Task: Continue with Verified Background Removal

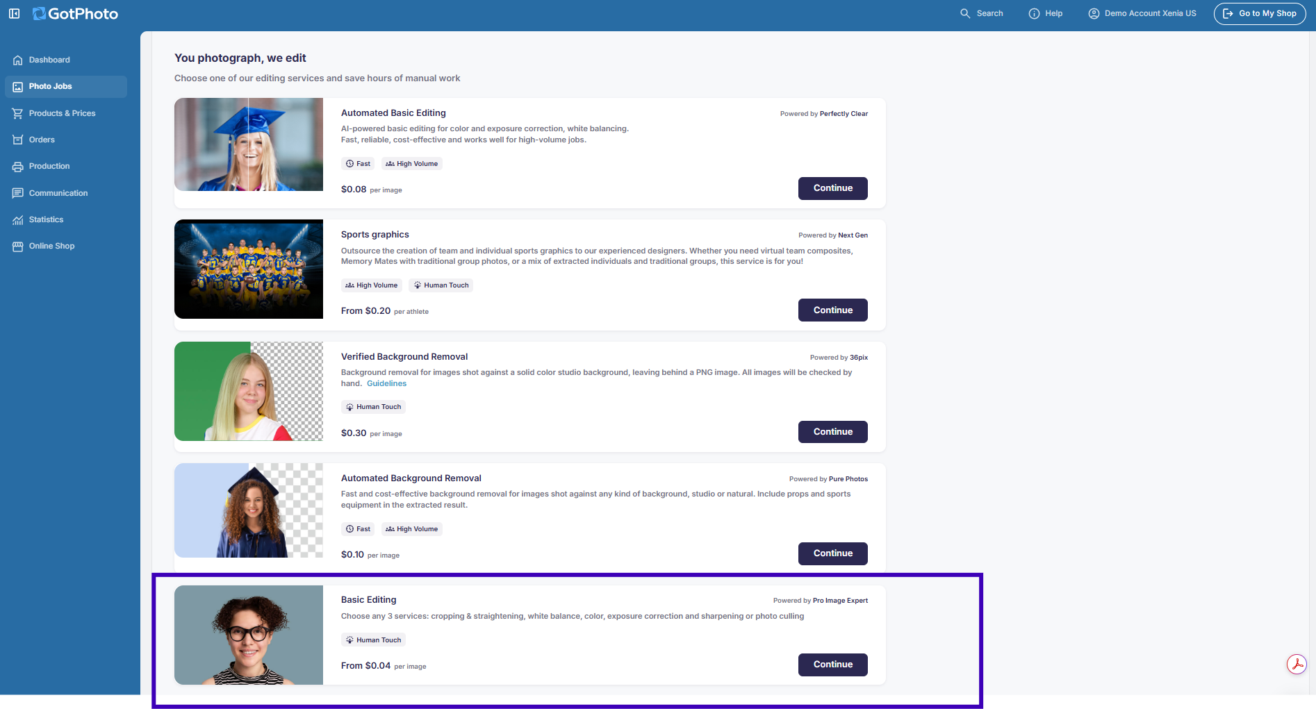Action: [832, 432]
